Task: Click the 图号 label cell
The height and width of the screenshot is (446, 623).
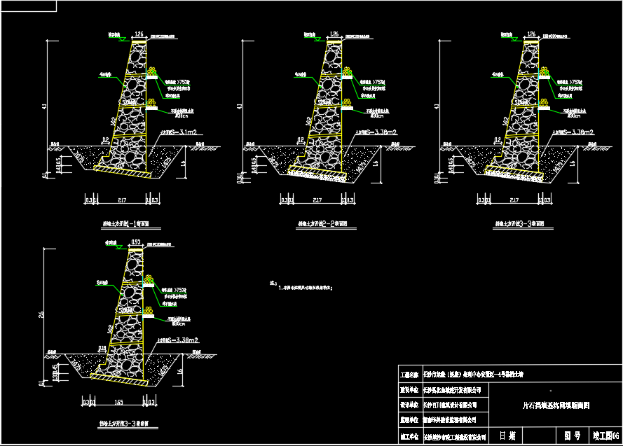Action: coord(572,435)
